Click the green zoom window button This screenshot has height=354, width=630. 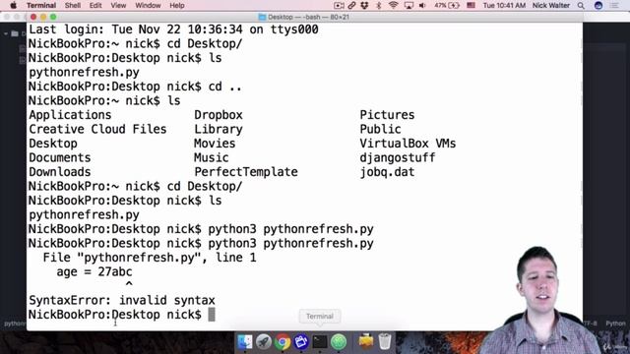click(53, 17)
